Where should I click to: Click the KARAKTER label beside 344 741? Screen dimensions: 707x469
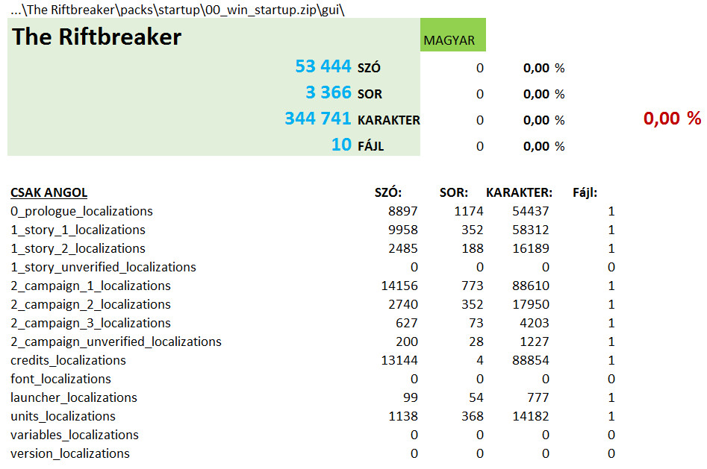389,120
